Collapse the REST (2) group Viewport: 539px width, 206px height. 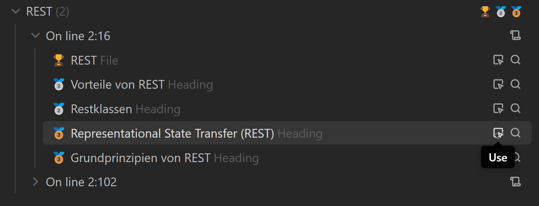point(15,12)
